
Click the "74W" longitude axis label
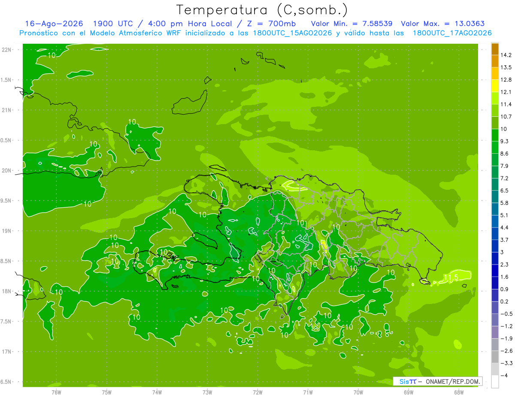point(157,392)
